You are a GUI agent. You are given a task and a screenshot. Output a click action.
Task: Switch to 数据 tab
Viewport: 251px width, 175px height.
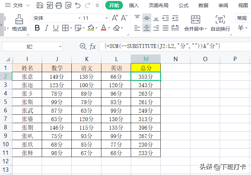[x=203, y=5]
